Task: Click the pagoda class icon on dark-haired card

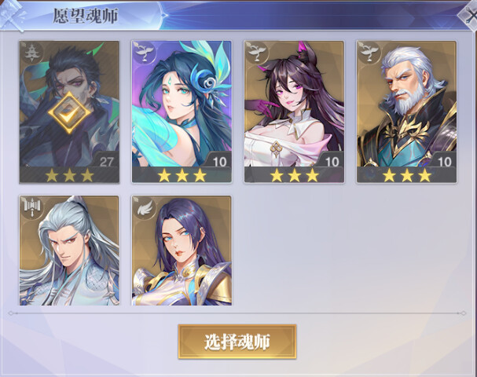Action: [31, 53]
